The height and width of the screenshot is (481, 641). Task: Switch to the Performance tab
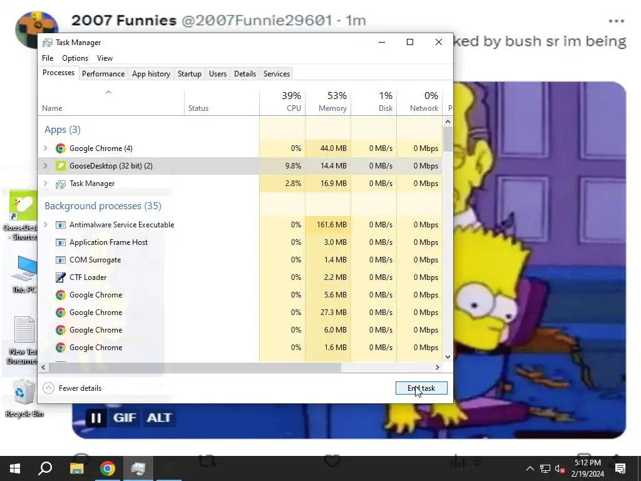(x=103, y=74)
